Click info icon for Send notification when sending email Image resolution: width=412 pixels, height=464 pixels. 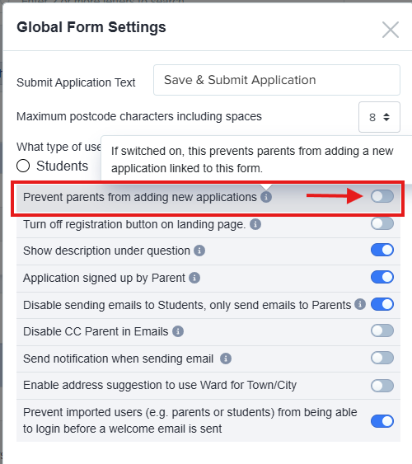pyautogui.click(x=226, y=359)
